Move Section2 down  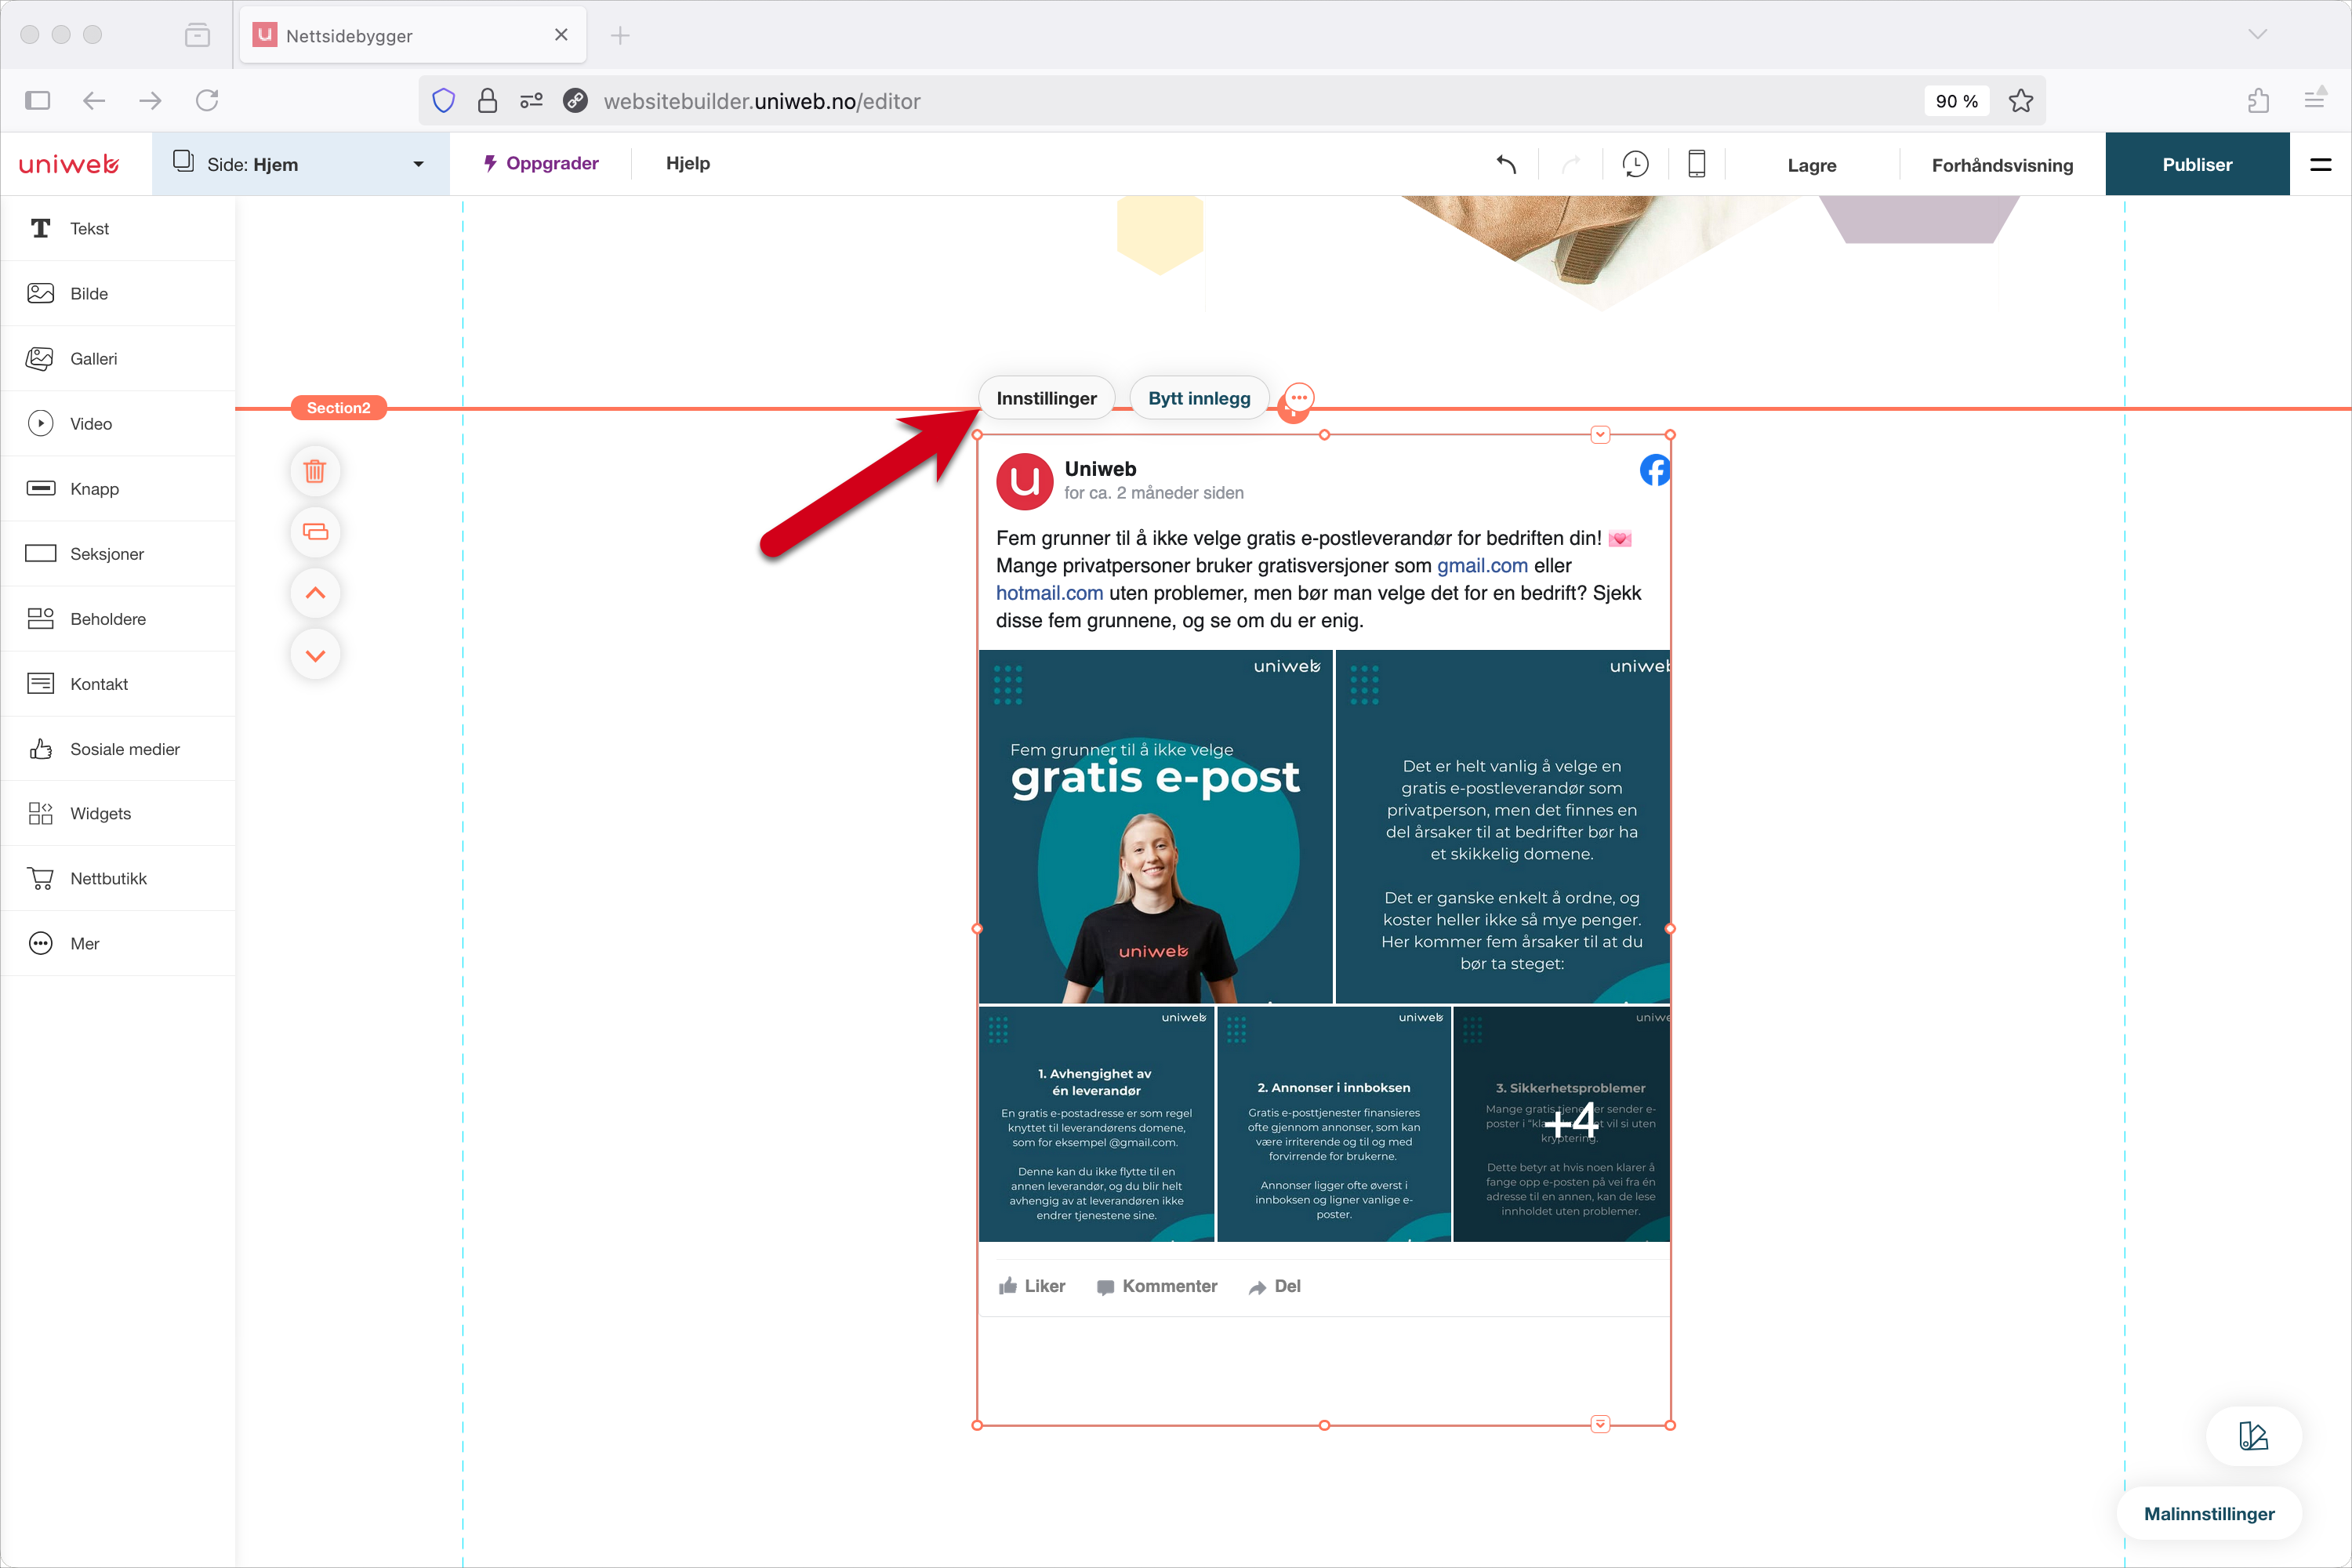[x=315, y=655]
